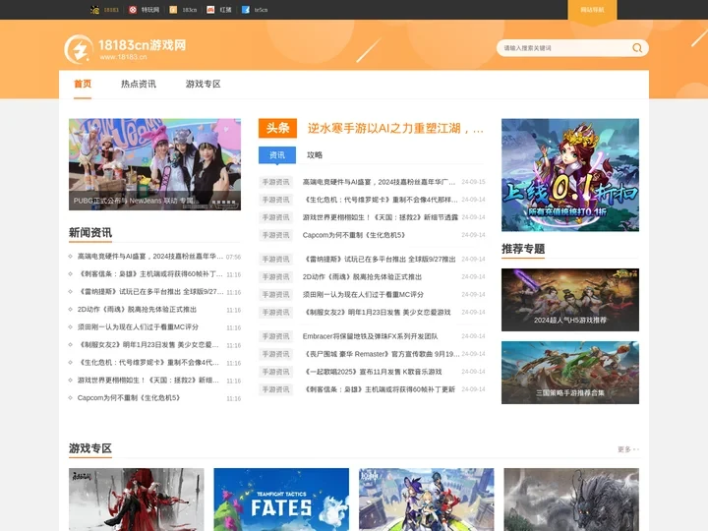Open the red-robed figure game card
The width and height of the screenshot is (708, 531).
click(137, 500)
